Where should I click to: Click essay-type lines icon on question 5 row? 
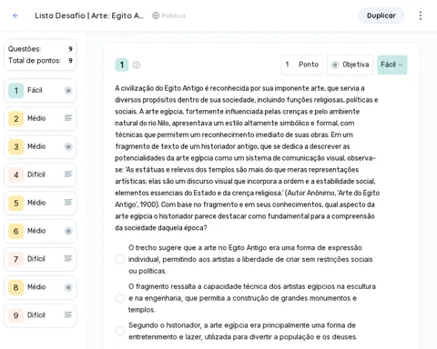pos(68,202)
